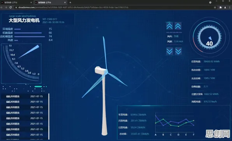Screen dimensions: 232x141
Task: Switch to the inactive first browser tab
Action: 16,2
